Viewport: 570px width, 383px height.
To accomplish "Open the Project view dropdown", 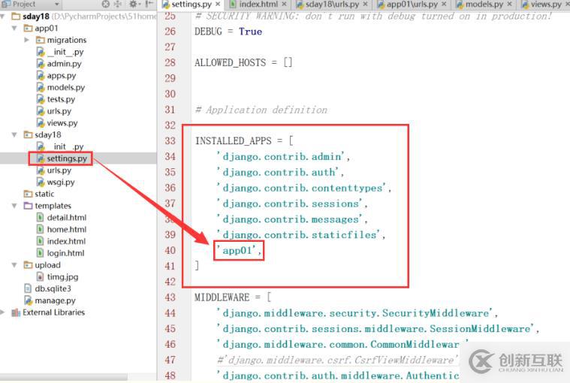I will click(57, 4).
